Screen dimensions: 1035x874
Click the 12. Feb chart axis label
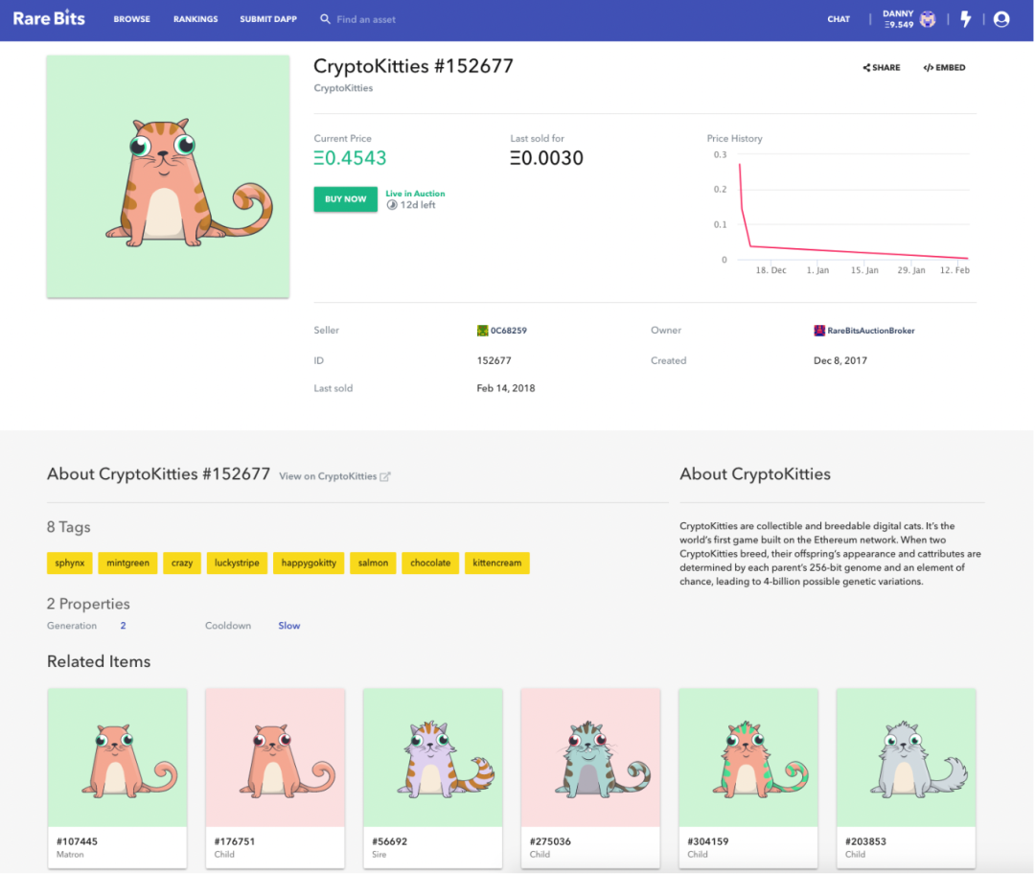click(x=954, y=270)
